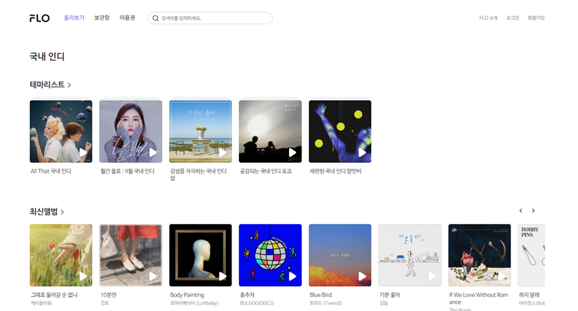Click the 로그인 link
The height and width of the screenshot is (311, 578).
(512, 17)
